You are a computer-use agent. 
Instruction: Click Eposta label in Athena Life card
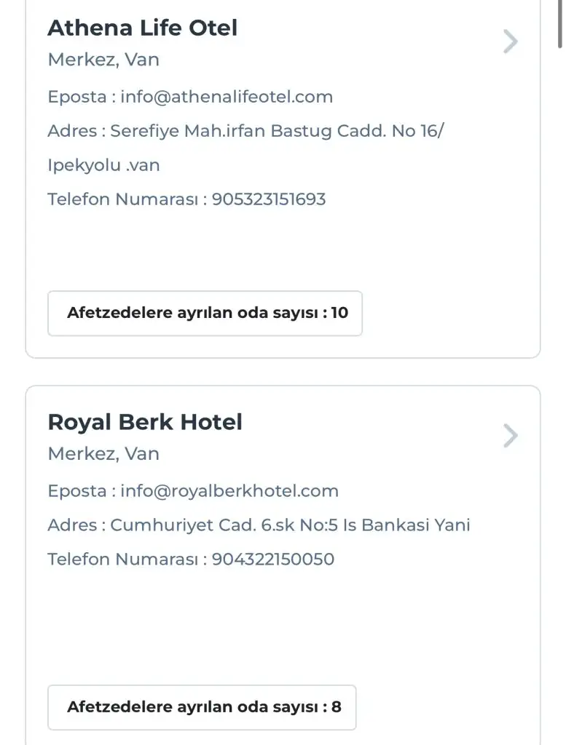point(77,97)
